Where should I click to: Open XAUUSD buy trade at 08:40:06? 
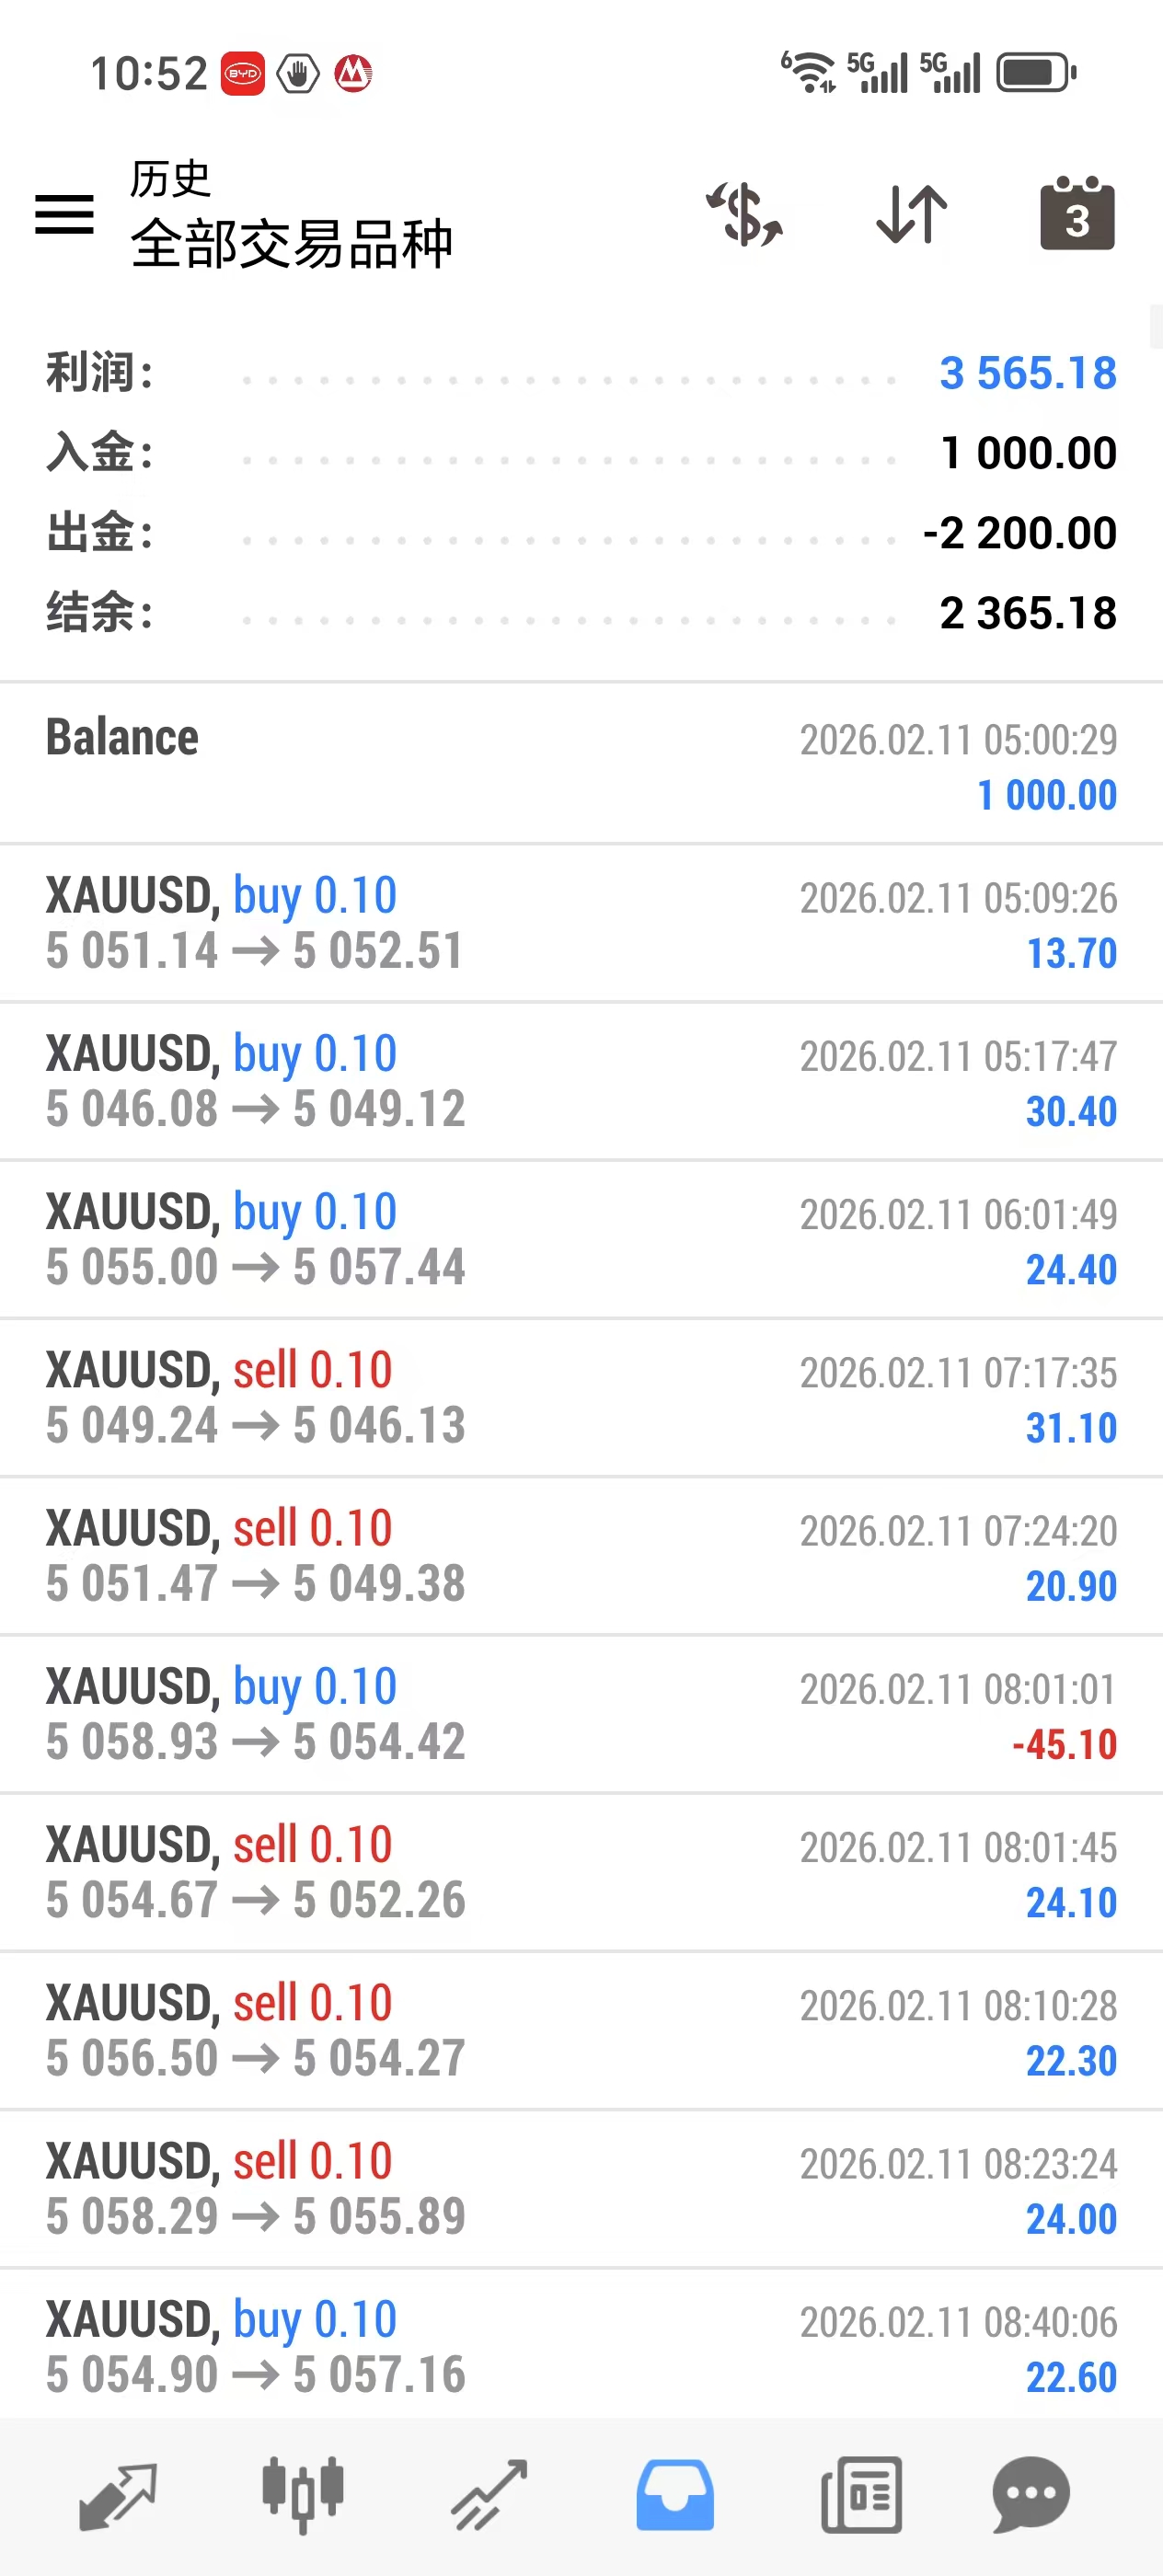pyautogui.click(x=581, y=2346)
